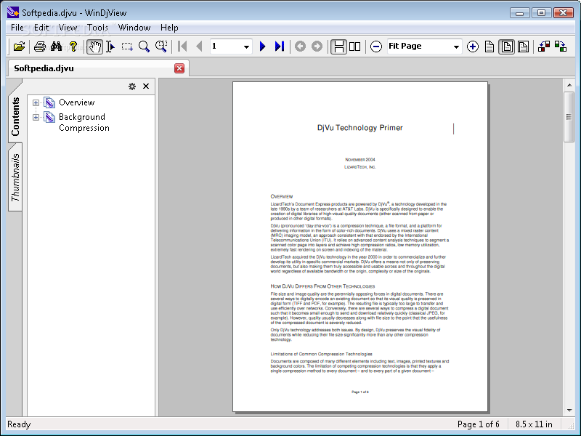Open the Help menu
The width and height of the screenshot is (581, 436).
169,28
